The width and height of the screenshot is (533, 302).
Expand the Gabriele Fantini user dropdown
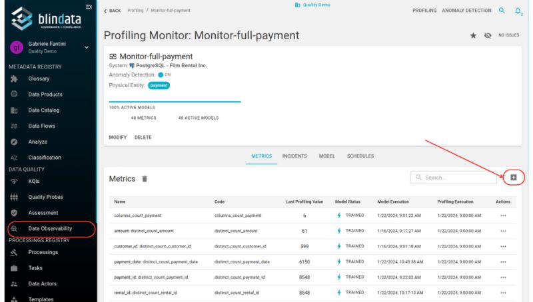coord(87,47)
